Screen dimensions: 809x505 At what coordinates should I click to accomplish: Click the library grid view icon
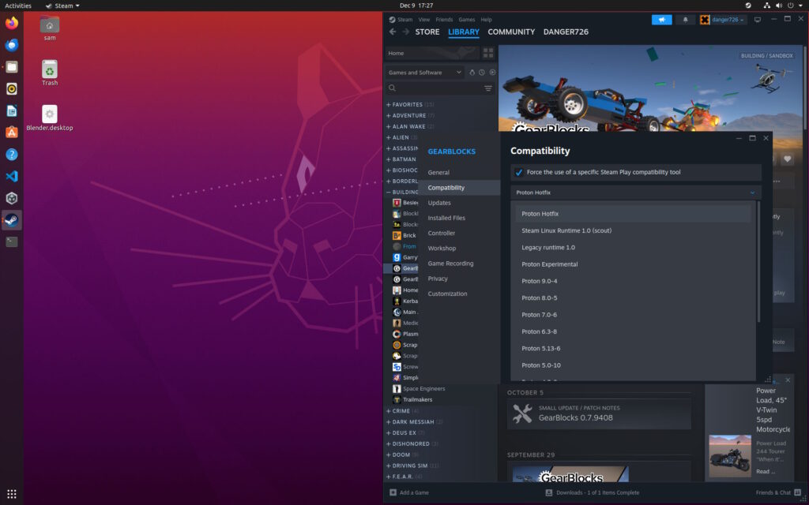pos(488,53)
